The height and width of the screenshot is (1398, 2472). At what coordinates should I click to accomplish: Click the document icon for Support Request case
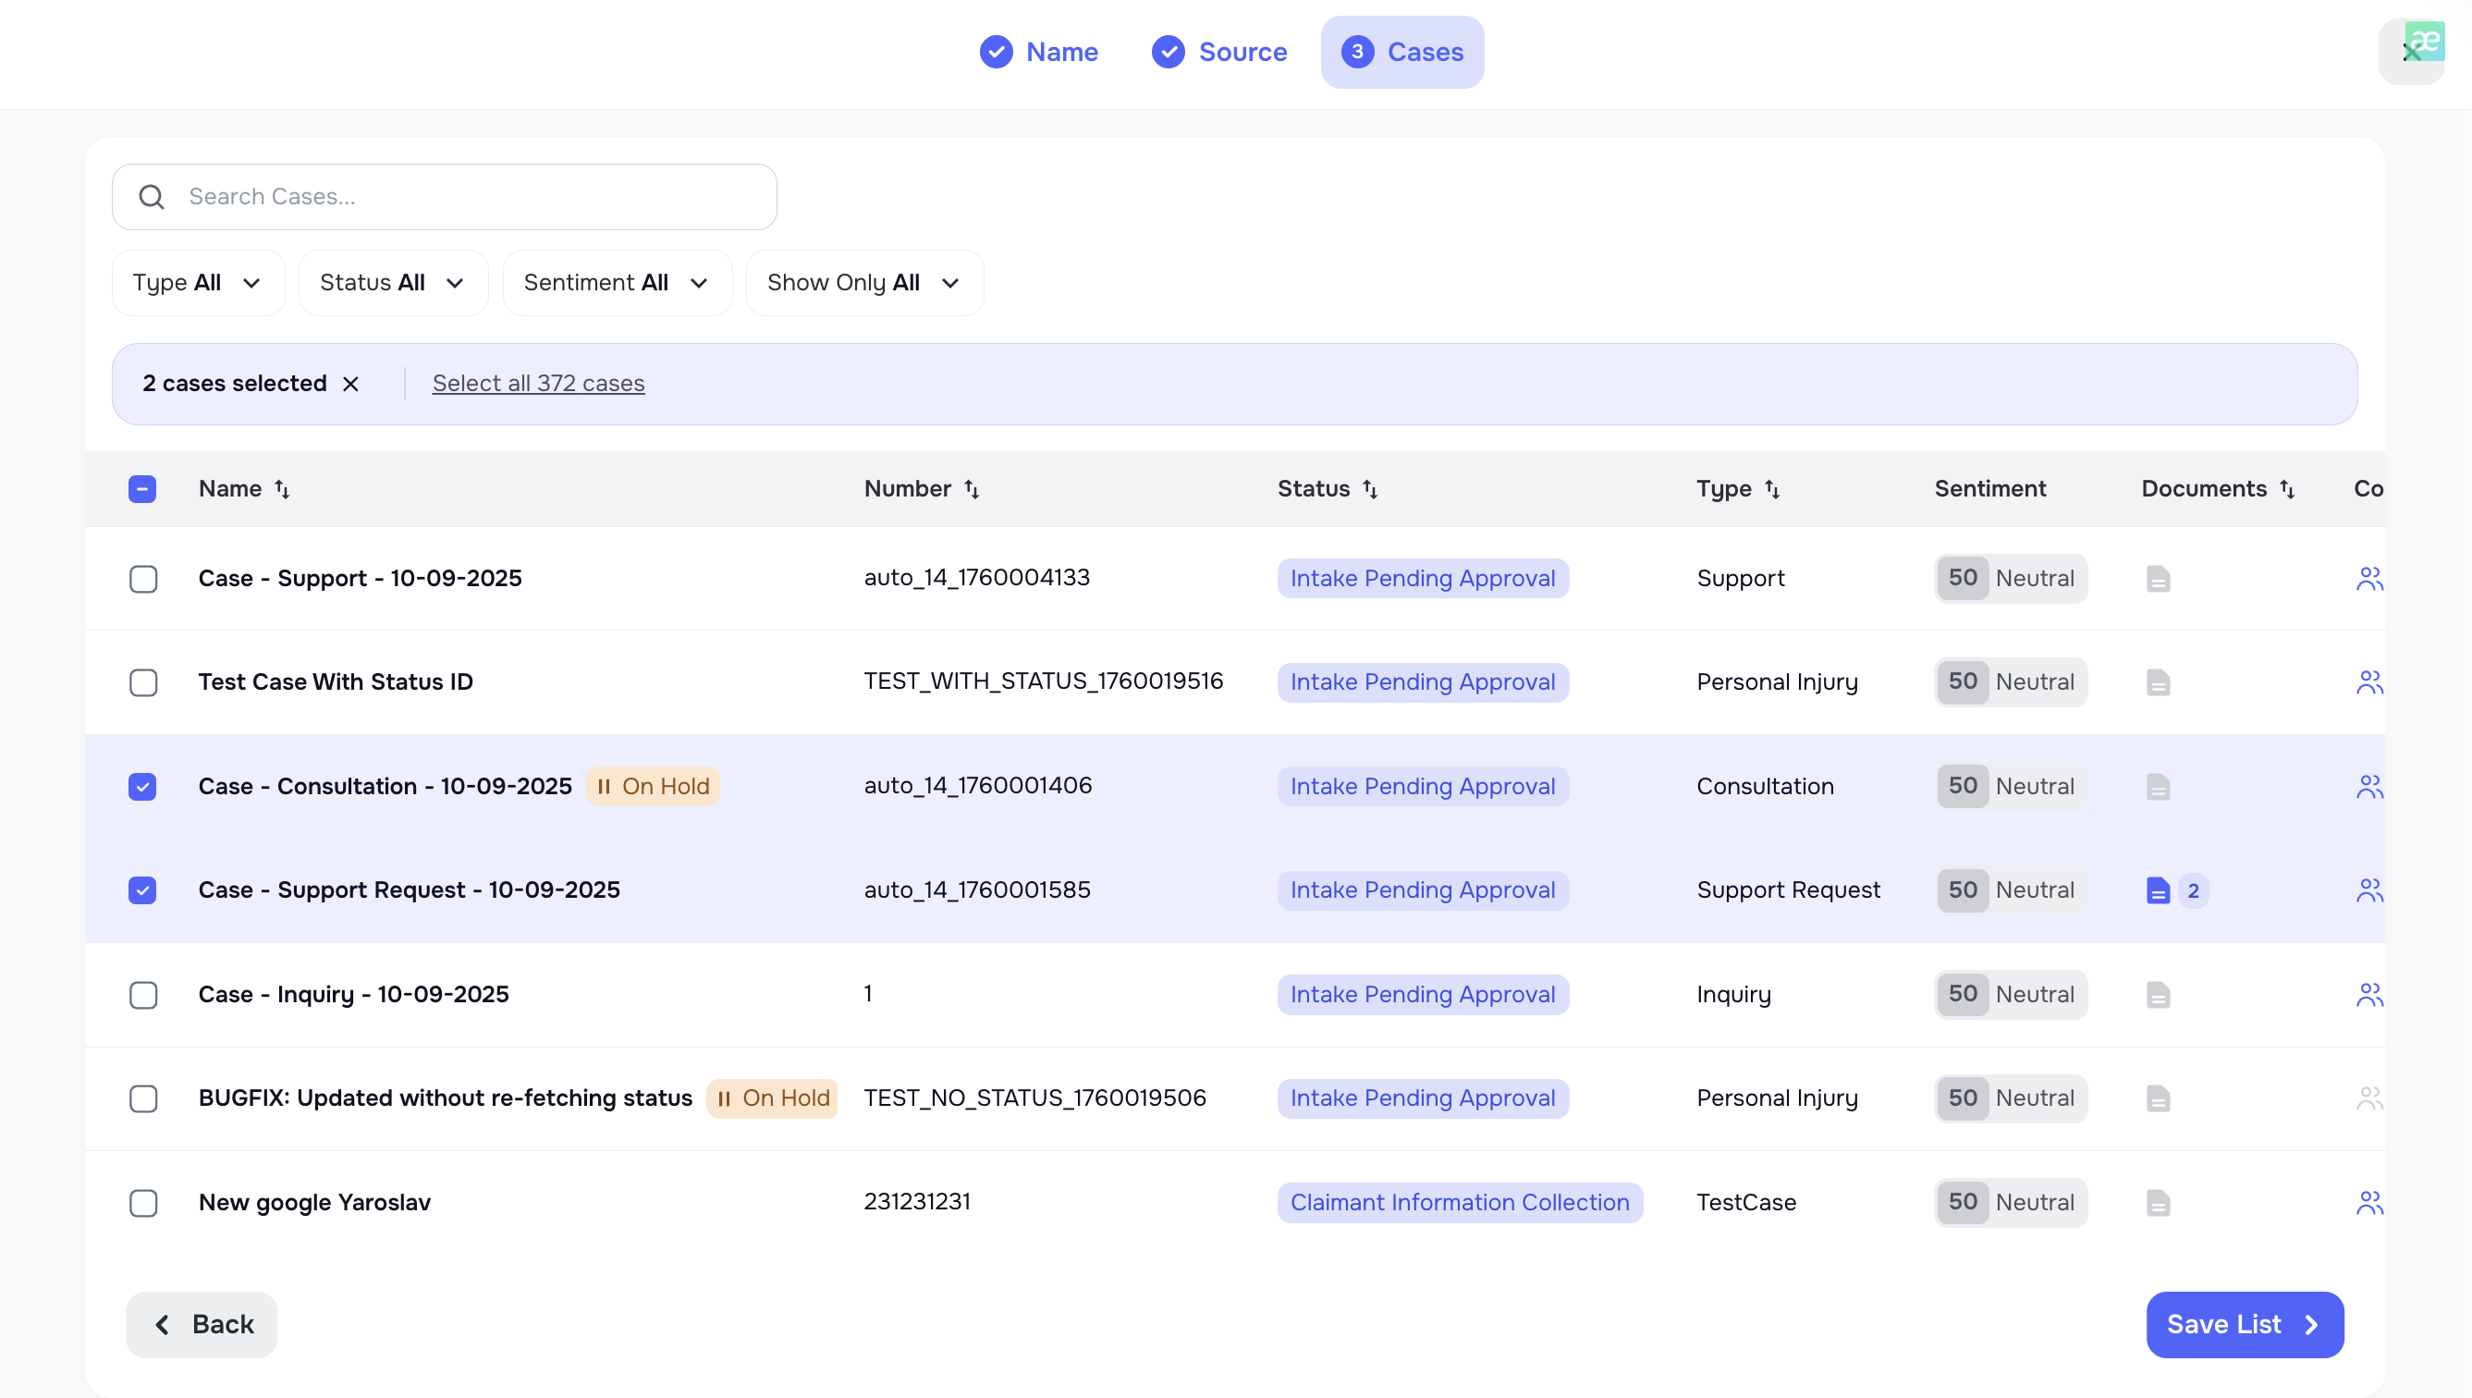(2157, 891)
